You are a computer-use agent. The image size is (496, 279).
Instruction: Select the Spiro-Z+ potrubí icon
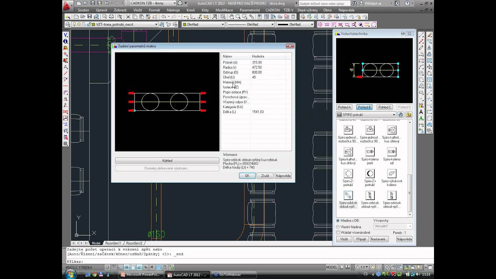coord(370,174)
